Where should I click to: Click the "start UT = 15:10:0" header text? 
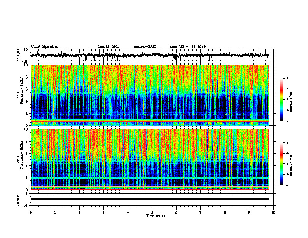(x=188, y=47)
